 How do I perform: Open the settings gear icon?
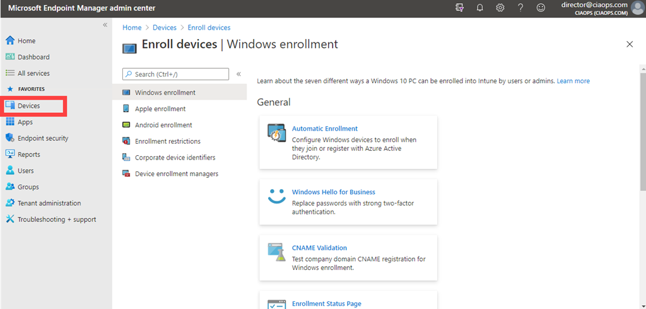point(500,8)
